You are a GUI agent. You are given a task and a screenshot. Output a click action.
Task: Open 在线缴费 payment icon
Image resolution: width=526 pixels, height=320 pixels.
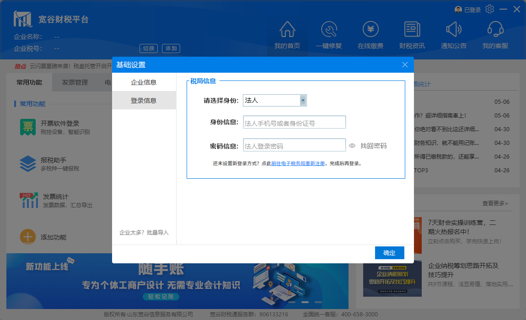pos(370,30)
